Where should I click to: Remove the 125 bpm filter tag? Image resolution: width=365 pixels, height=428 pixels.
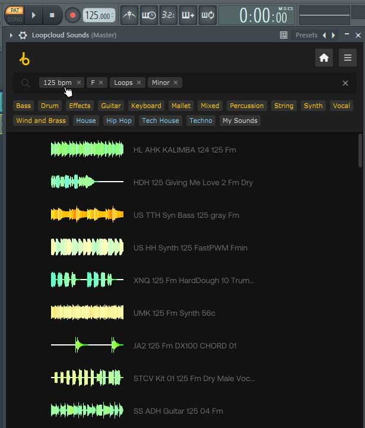coord(78,83)
